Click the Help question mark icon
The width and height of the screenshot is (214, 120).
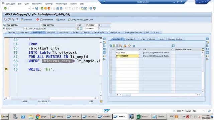[x=91, y=8]
